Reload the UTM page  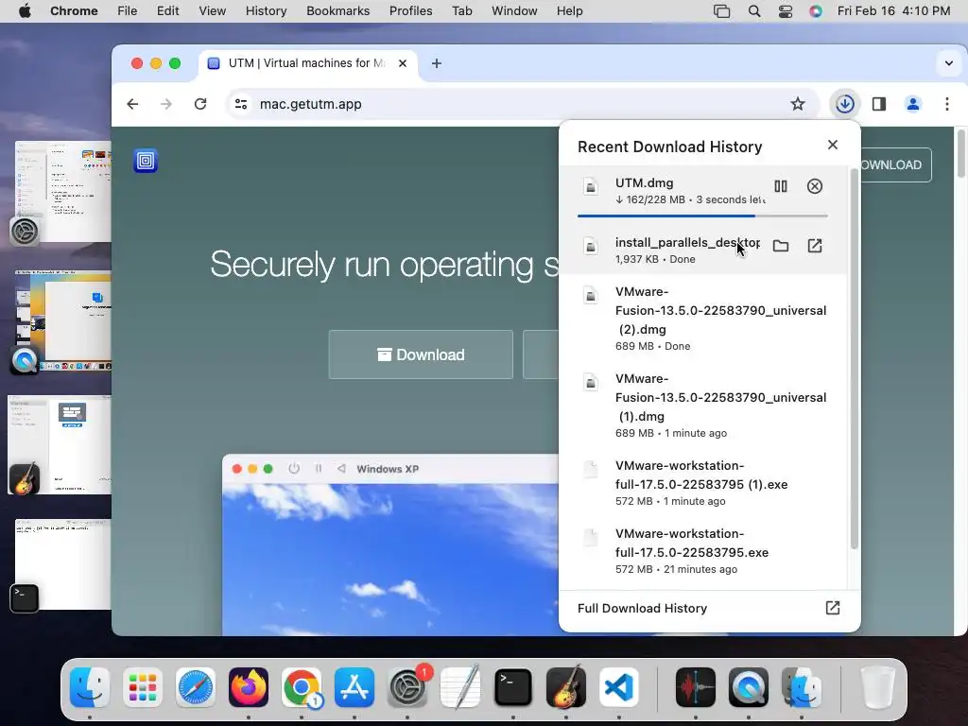[200, 104]
